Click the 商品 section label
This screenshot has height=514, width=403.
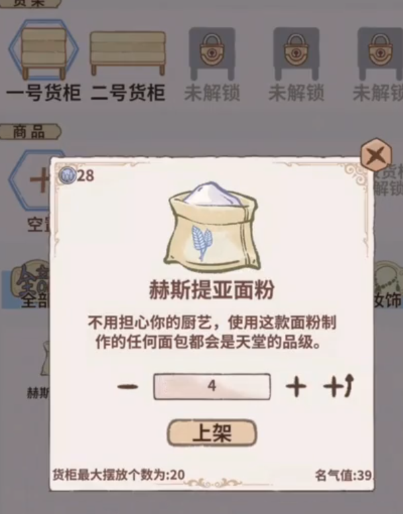[x=30, y=132]
